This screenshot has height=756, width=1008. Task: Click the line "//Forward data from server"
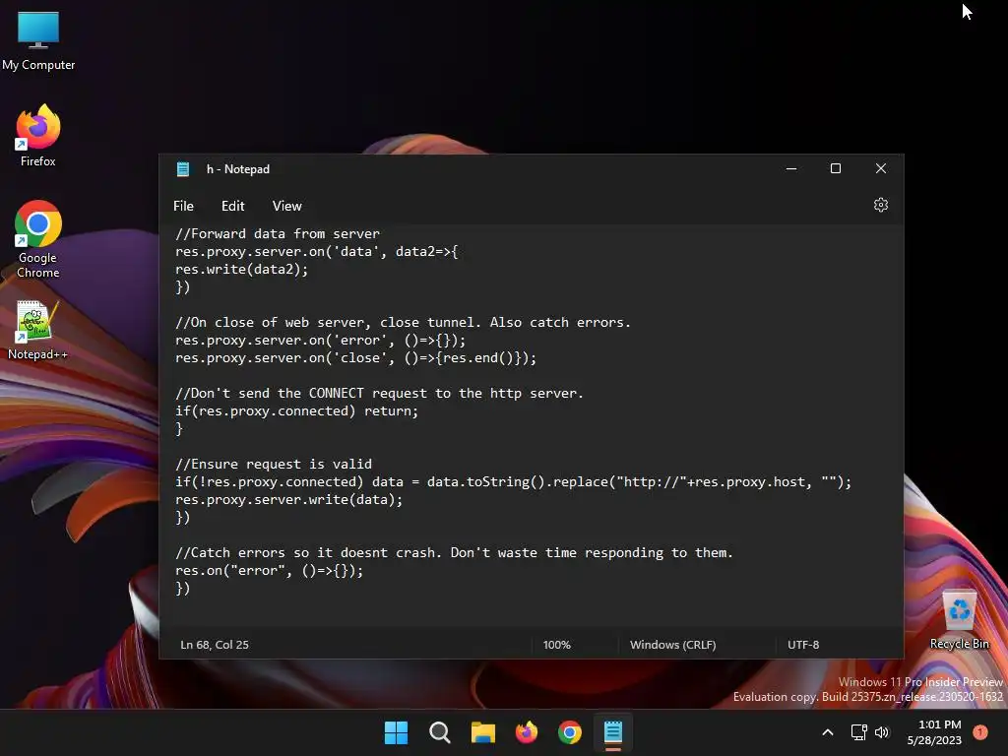point(278,234)
